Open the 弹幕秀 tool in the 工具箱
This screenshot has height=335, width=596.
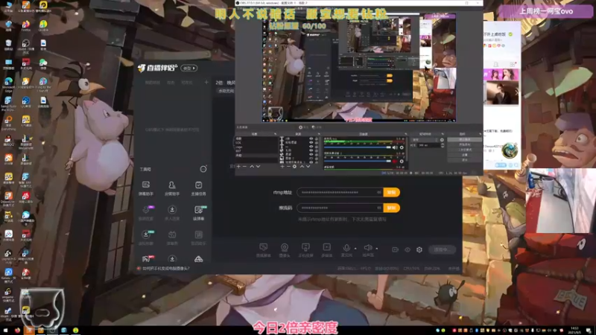pos(172,237)
